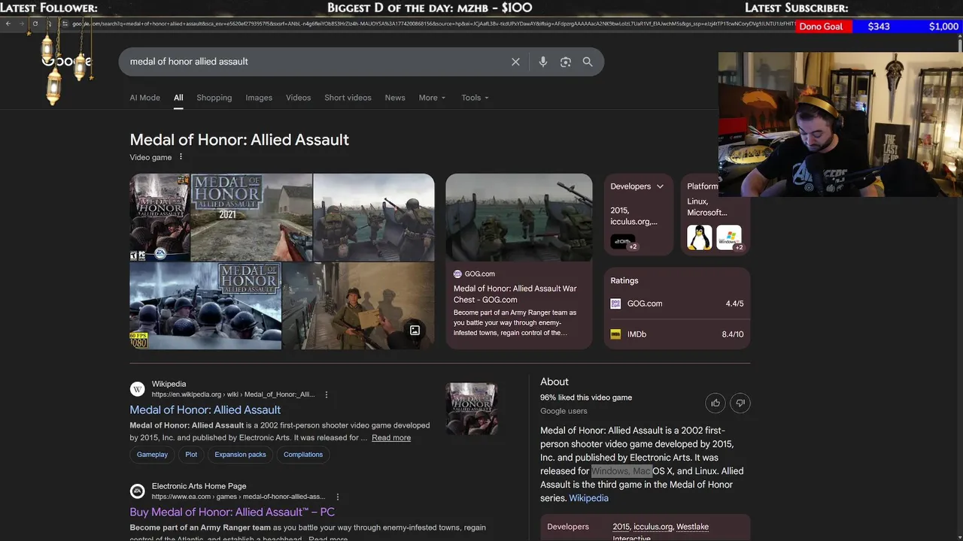Click the Wikipedia favicon in results
Screen dimensions: 963x541
[137, 388]
